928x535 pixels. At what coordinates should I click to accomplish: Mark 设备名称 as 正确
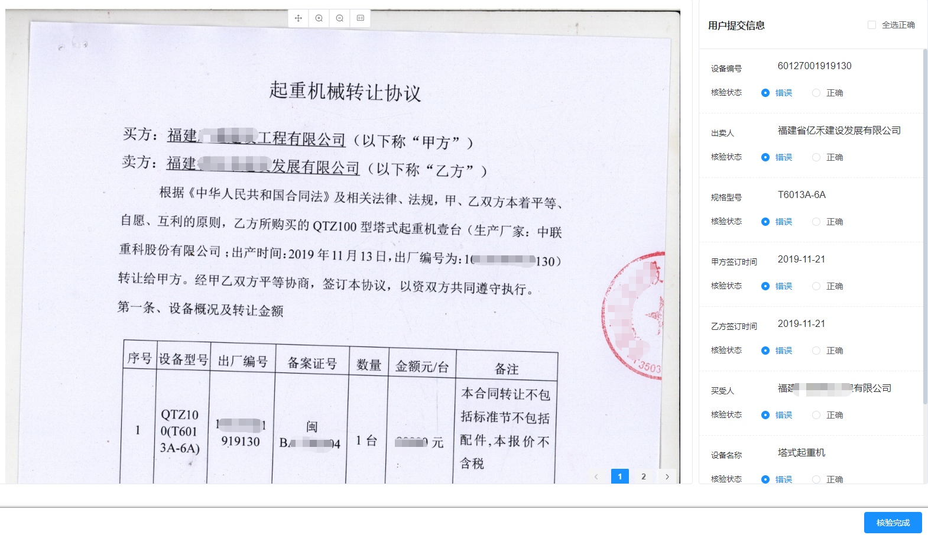coord(816,479)
